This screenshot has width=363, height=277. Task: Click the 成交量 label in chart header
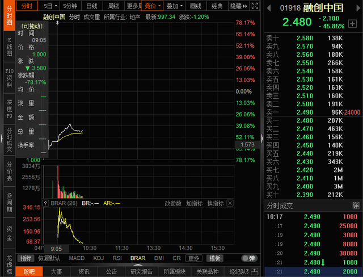point(92,17)
